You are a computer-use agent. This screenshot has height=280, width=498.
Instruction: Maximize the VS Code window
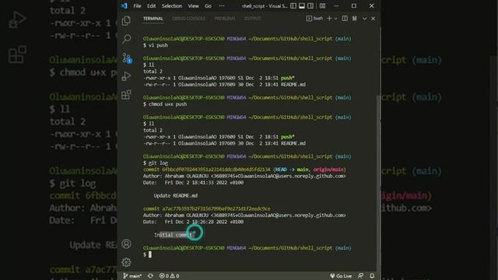[x=354, y=5]
